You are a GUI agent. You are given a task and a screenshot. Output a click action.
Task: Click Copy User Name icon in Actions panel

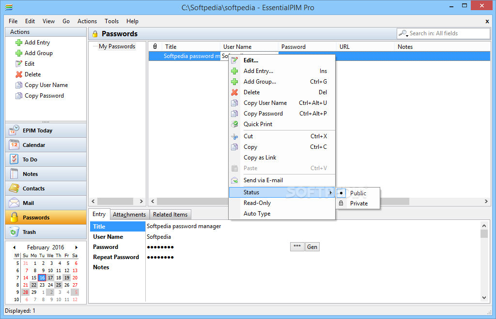(19, 85)
